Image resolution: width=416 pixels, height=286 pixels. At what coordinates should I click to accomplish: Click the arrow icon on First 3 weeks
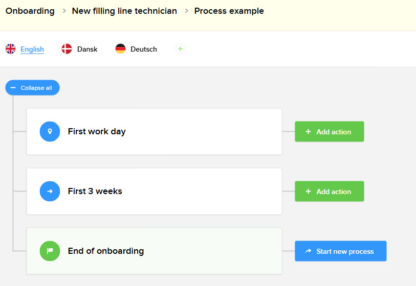tap(50, 192)
